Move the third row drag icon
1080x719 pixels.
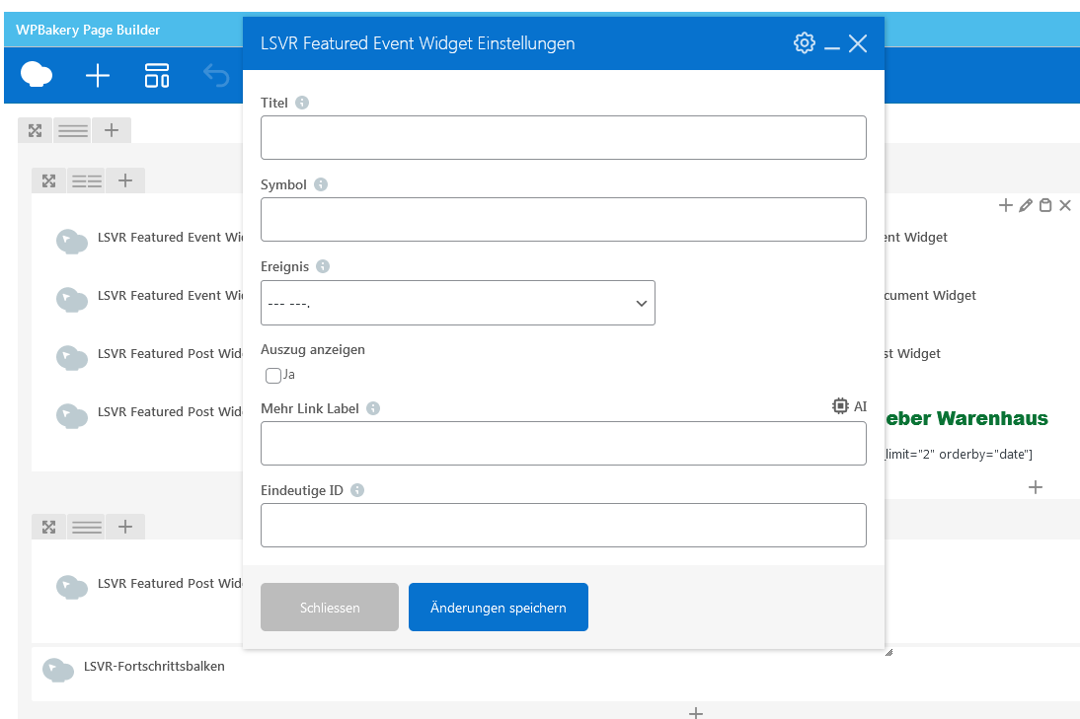coord(49,527)
